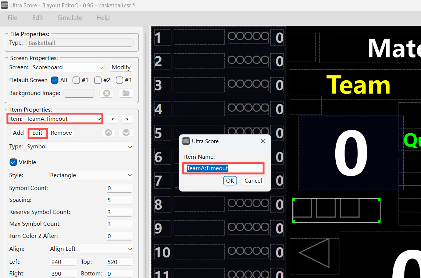This screenshot has height=278, width=421.
Task: Click the Item Name text field
Action: [224, 168]
